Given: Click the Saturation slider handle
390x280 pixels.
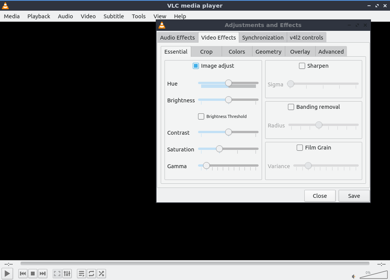Looking at the screenshot, I should (219, 149).
